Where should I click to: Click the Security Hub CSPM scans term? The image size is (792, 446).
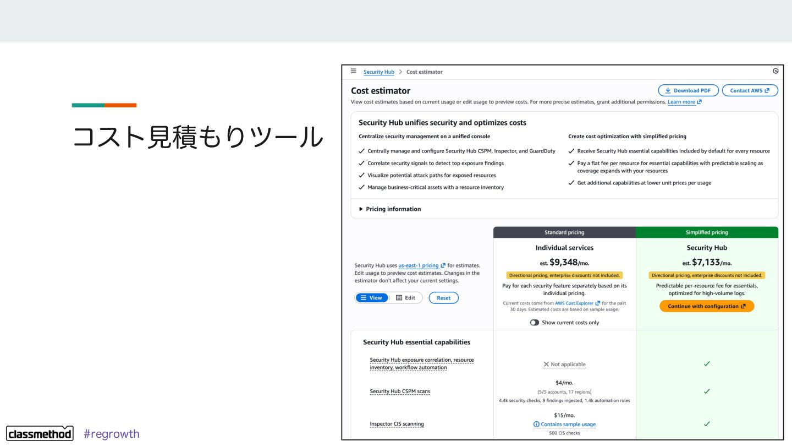400,391
